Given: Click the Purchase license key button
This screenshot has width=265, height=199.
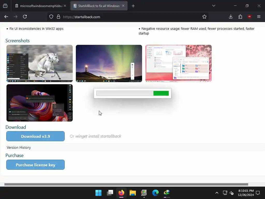Looking at the screenshot, I should (x=35, y=165).
